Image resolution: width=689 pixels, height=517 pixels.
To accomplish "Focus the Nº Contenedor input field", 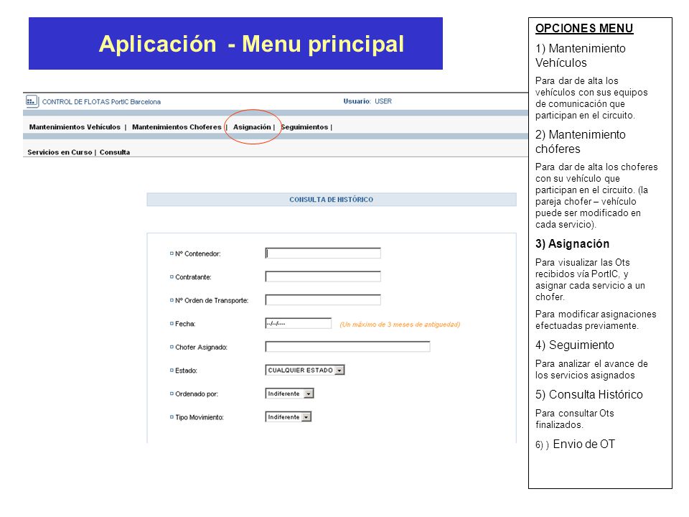I will [x=323, y=253].
